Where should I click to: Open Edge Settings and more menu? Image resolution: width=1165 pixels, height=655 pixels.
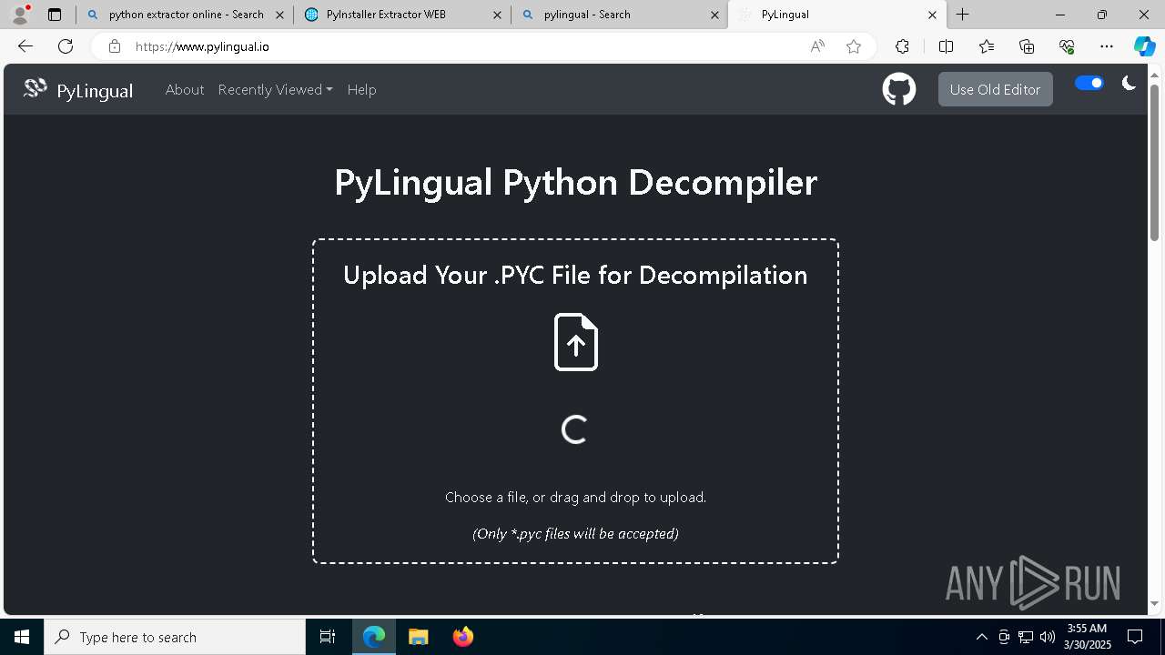coord(1107,46)
